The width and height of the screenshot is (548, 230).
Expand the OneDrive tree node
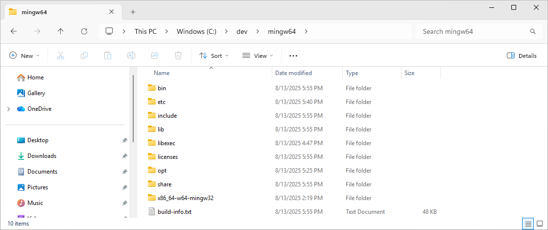(x=9, y=109)
